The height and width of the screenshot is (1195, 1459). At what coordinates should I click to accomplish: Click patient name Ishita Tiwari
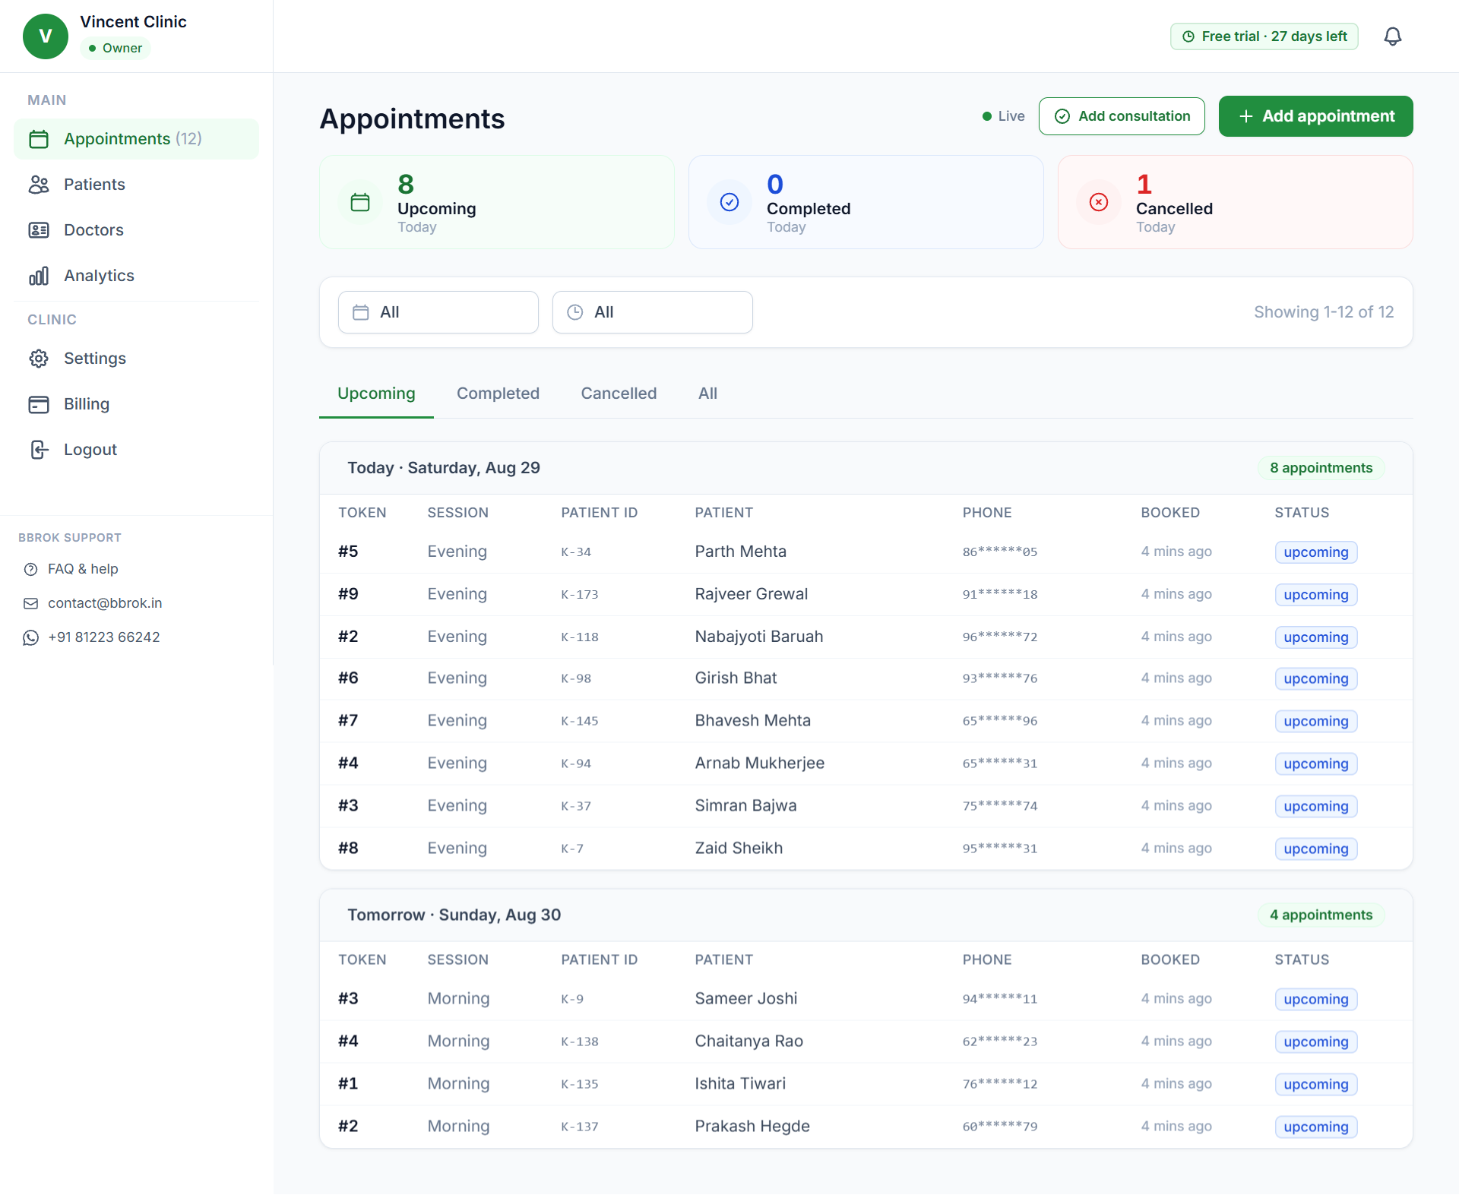(740, 1083)
